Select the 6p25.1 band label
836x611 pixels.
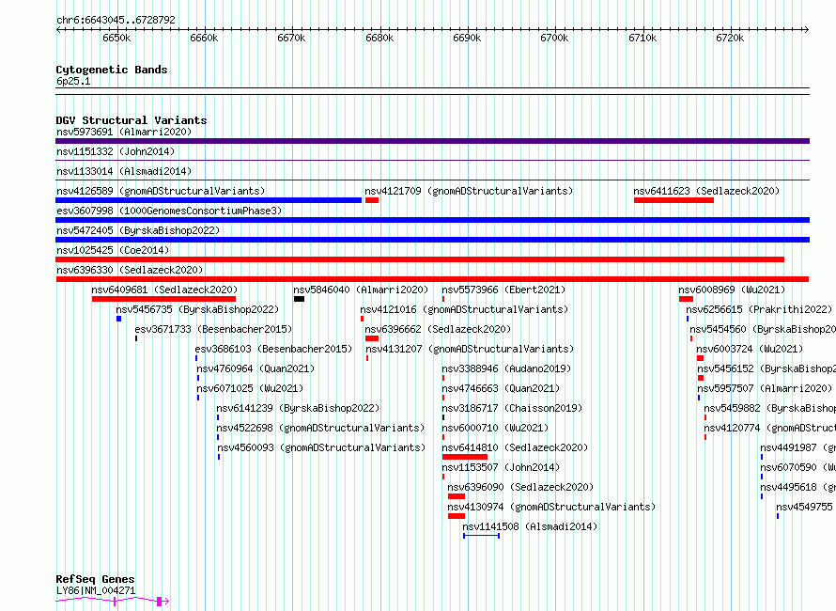pyautogui.click(x=73, y=81)
